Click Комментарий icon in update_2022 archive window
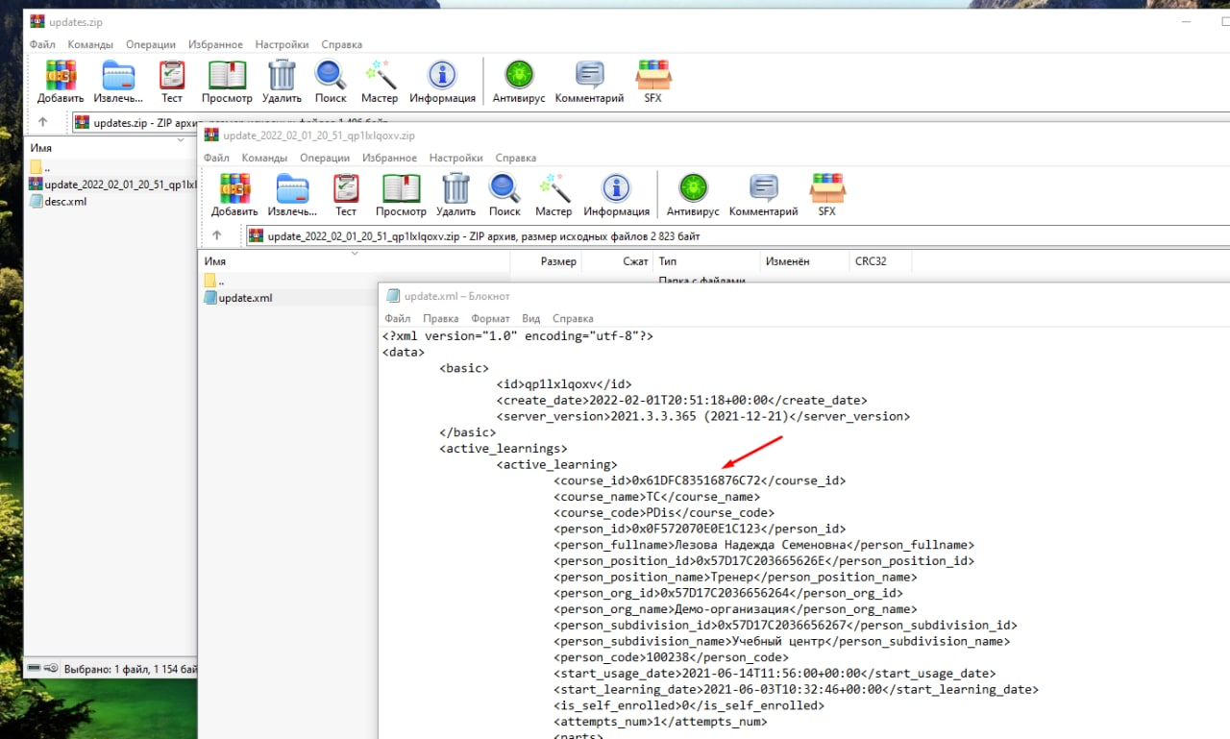 [763, 187]
